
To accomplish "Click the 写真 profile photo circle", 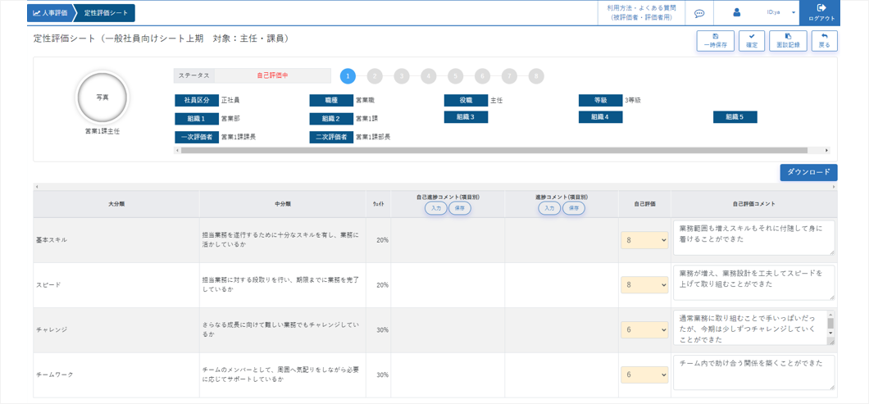I will click(x=102, y=98).
